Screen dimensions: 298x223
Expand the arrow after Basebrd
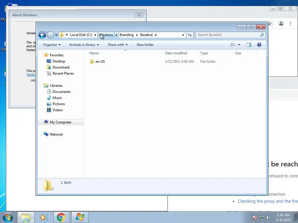156,35
